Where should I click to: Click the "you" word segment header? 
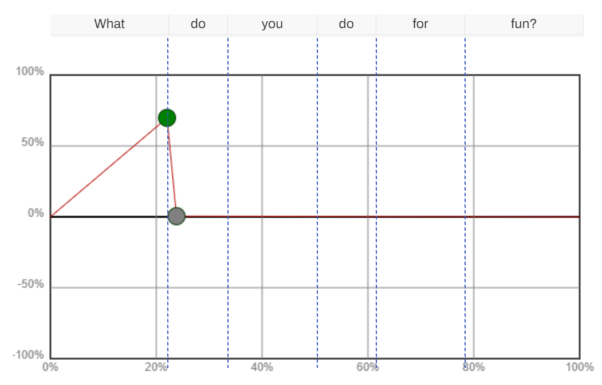tap(272, 24)
